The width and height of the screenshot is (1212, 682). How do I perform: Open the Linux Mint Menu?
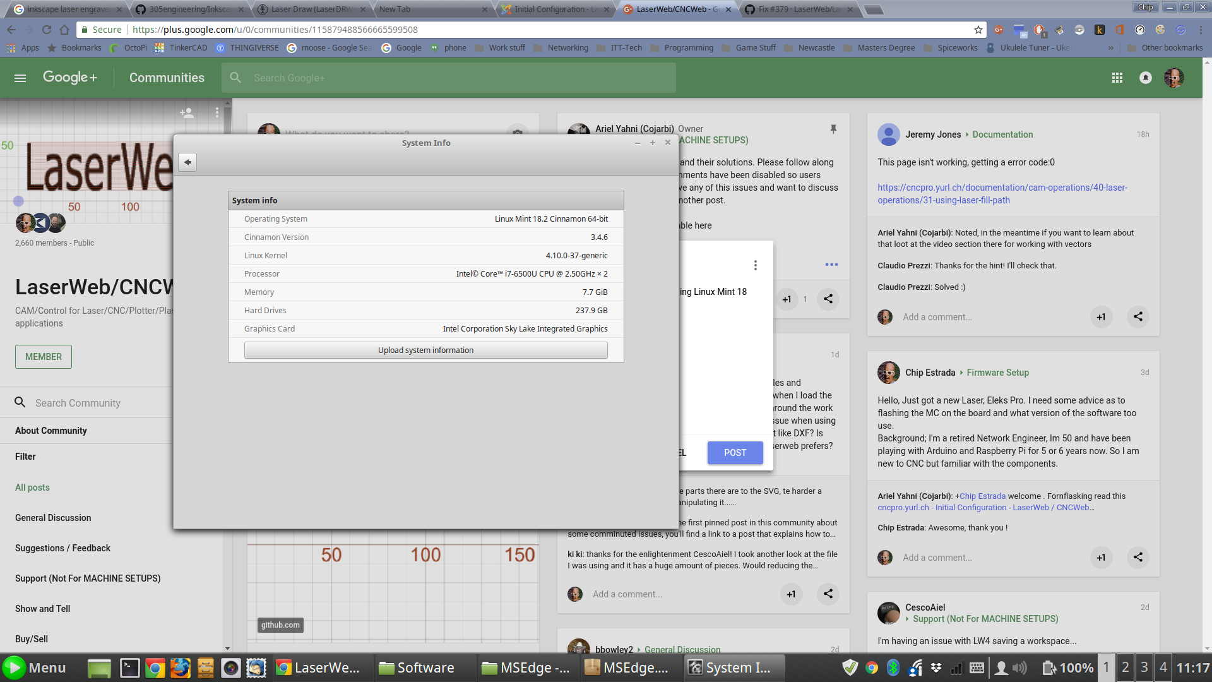[x=35, y=667]
